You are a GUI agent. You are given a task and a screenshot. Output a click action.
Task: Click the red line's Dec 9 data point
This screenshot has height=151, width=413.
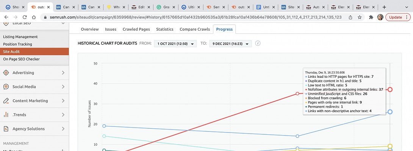[390, 89]
